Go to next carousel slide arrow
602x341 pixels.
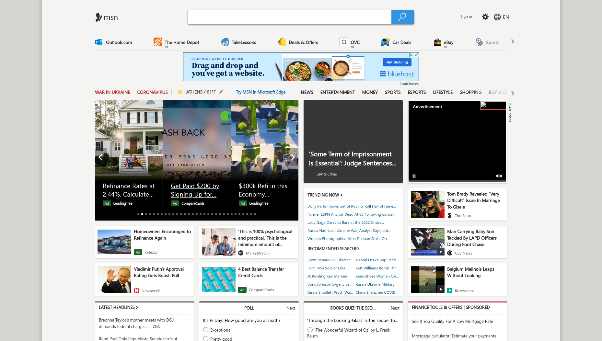pyautogui.click(x=293, y=157)
